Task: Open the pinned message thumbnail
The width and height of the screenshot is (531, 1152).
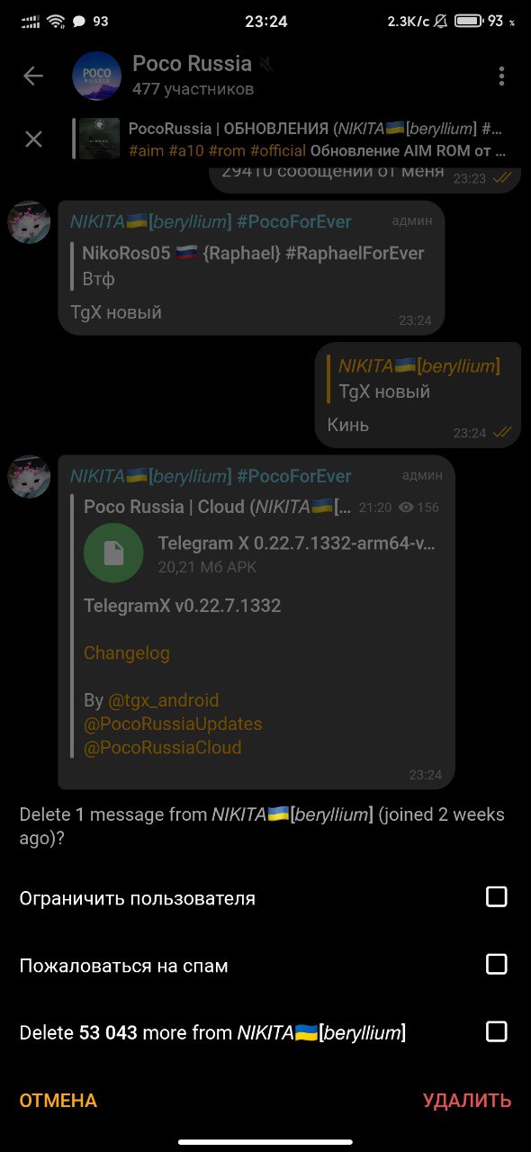Action: 99,139
